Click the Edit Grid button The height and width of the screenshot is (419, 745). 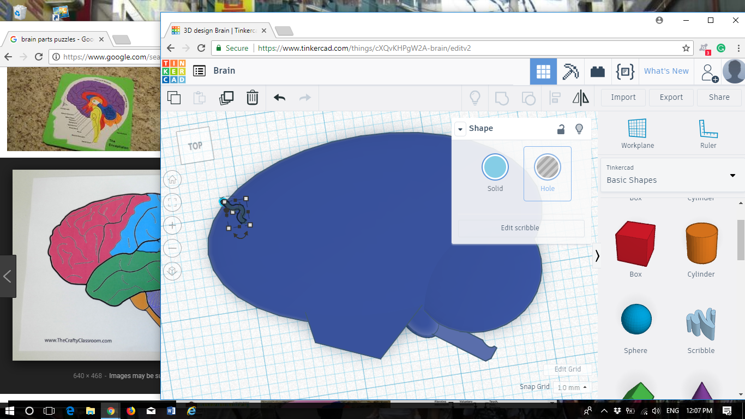568,369
